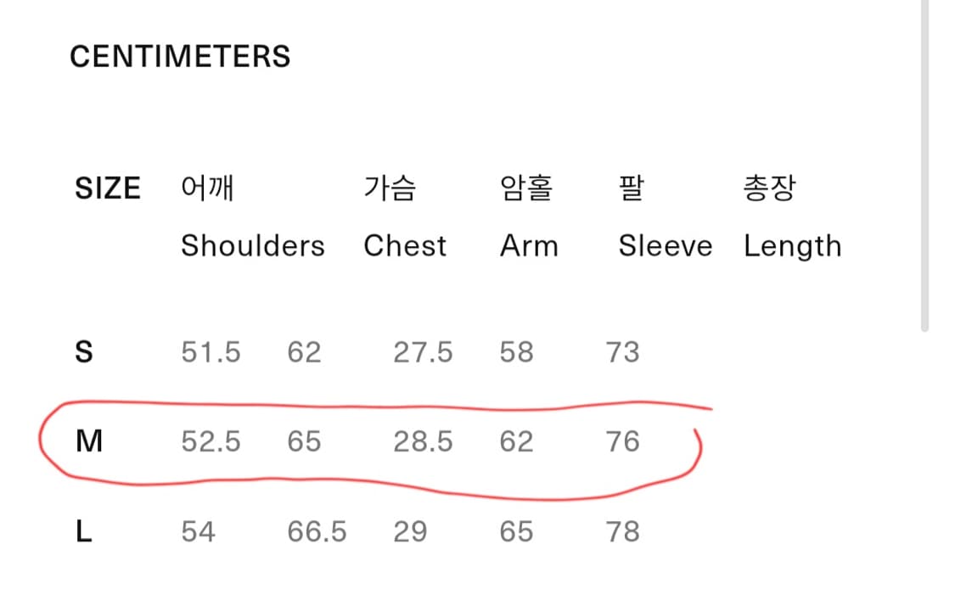Click the 66.5 value in row L
The image size is (955, 606).
point(317,531)
